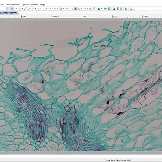
Task: Open the Options menu
Action: tap(25, 4)
